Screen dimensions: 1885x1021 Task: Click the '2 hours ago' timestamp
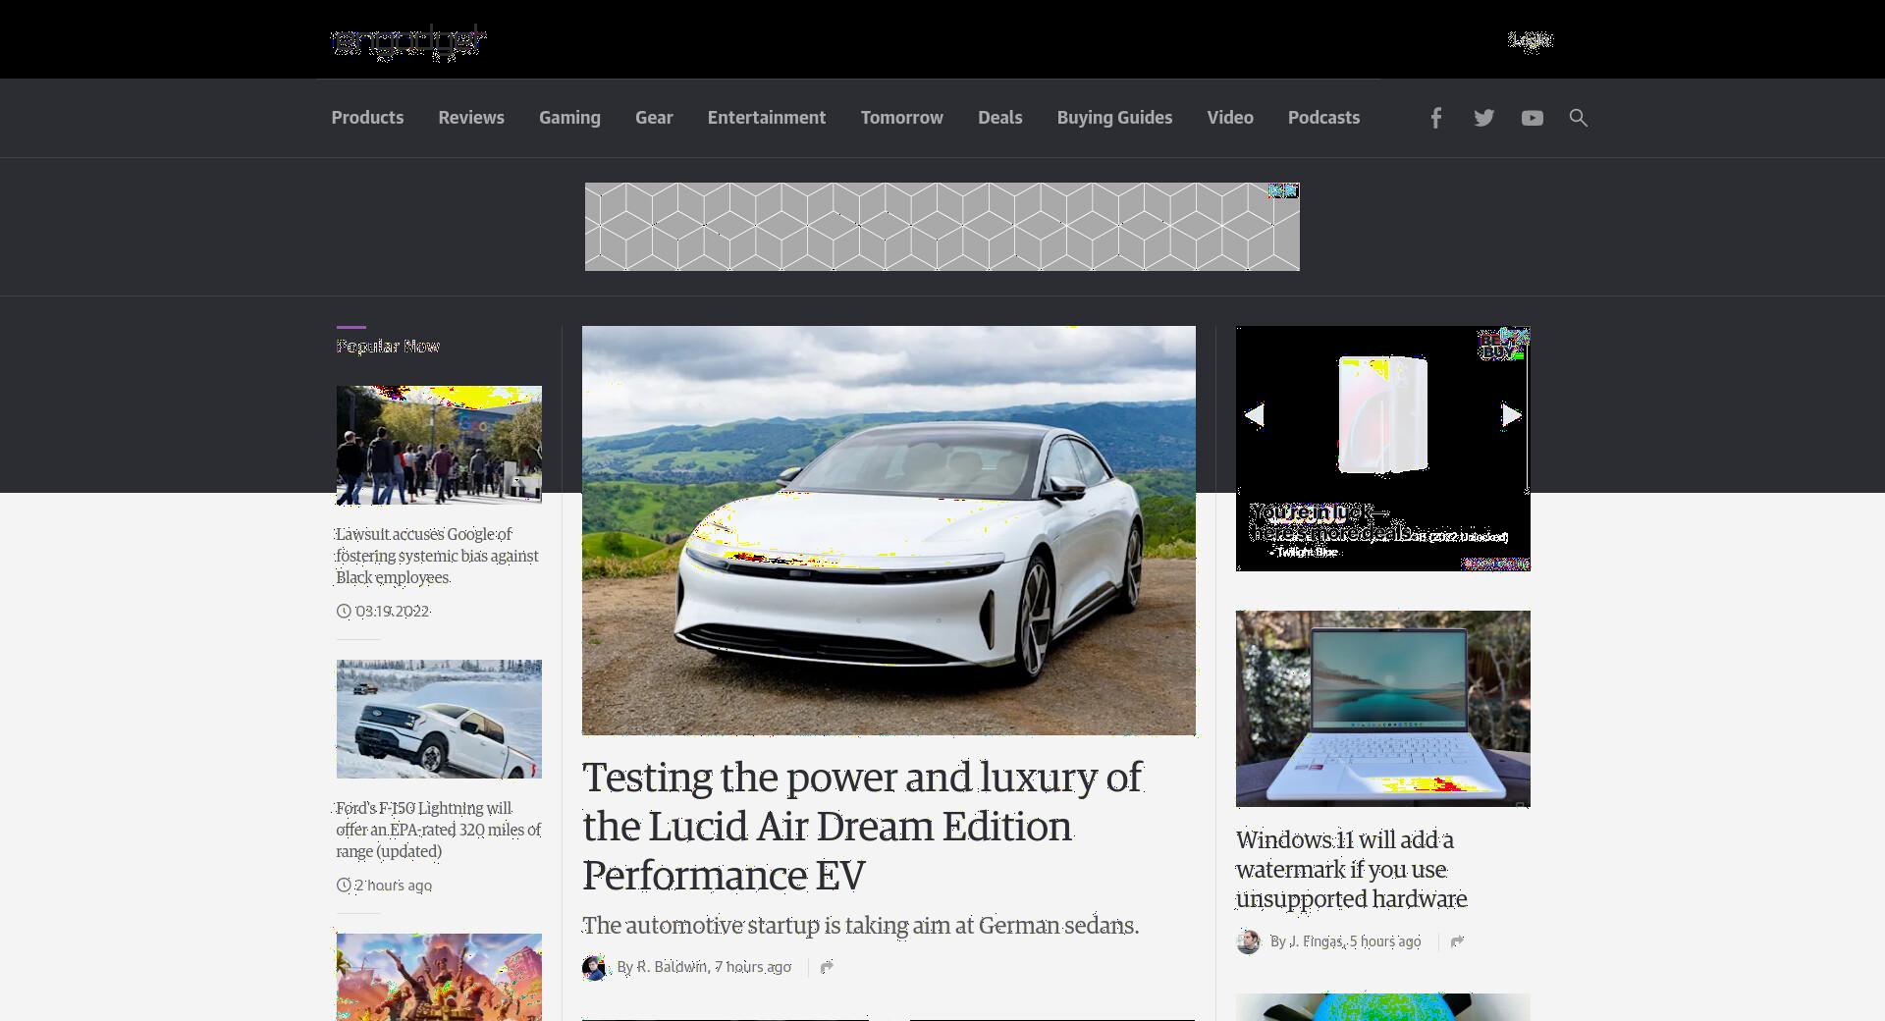393,885
